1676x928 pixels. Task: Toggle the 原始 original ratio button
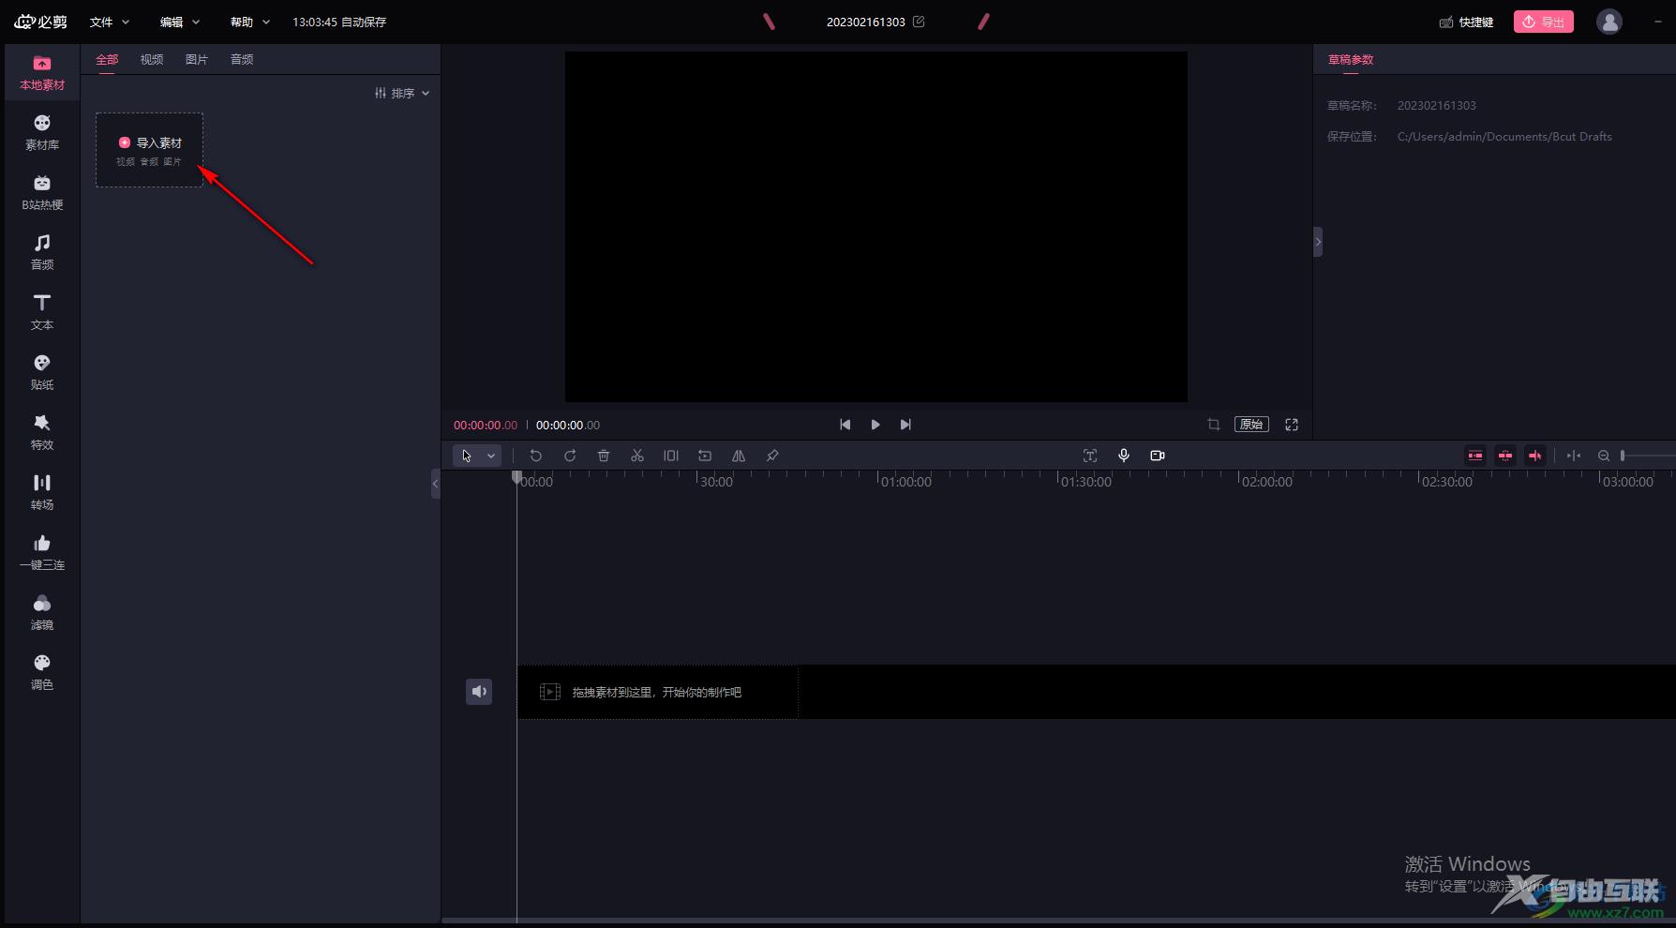point(1251,425)
